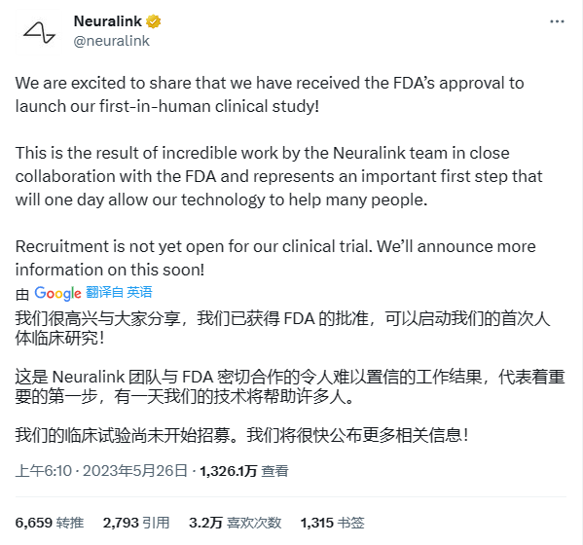
Task: Open the @neuralink handle link
Action: tap(112, 41)
